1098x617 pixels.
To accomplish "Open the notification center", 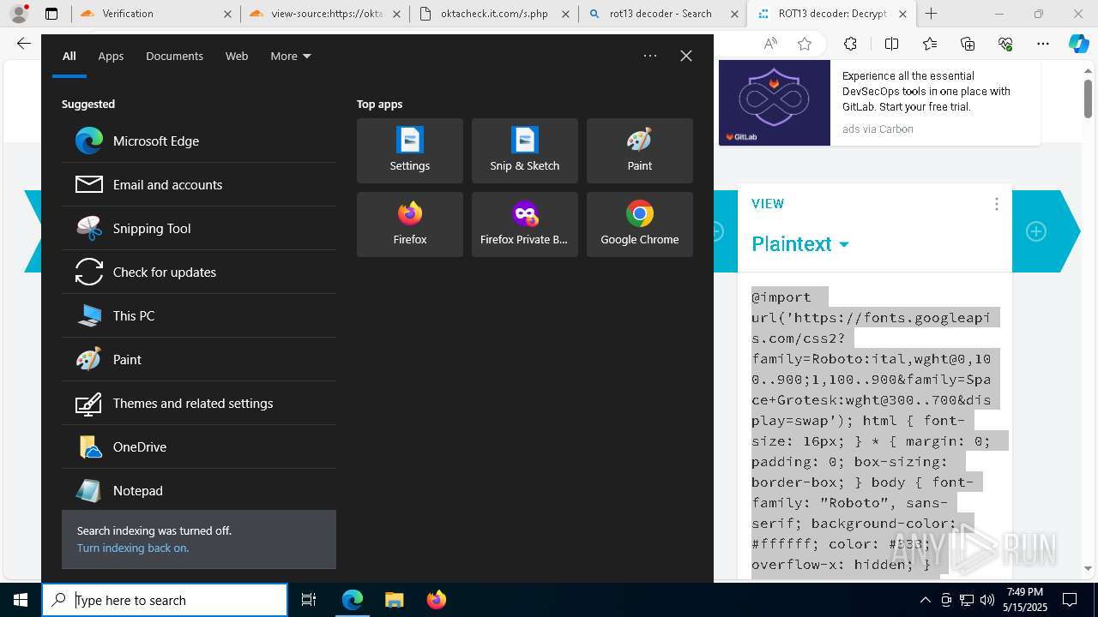I will (1070, 600).
